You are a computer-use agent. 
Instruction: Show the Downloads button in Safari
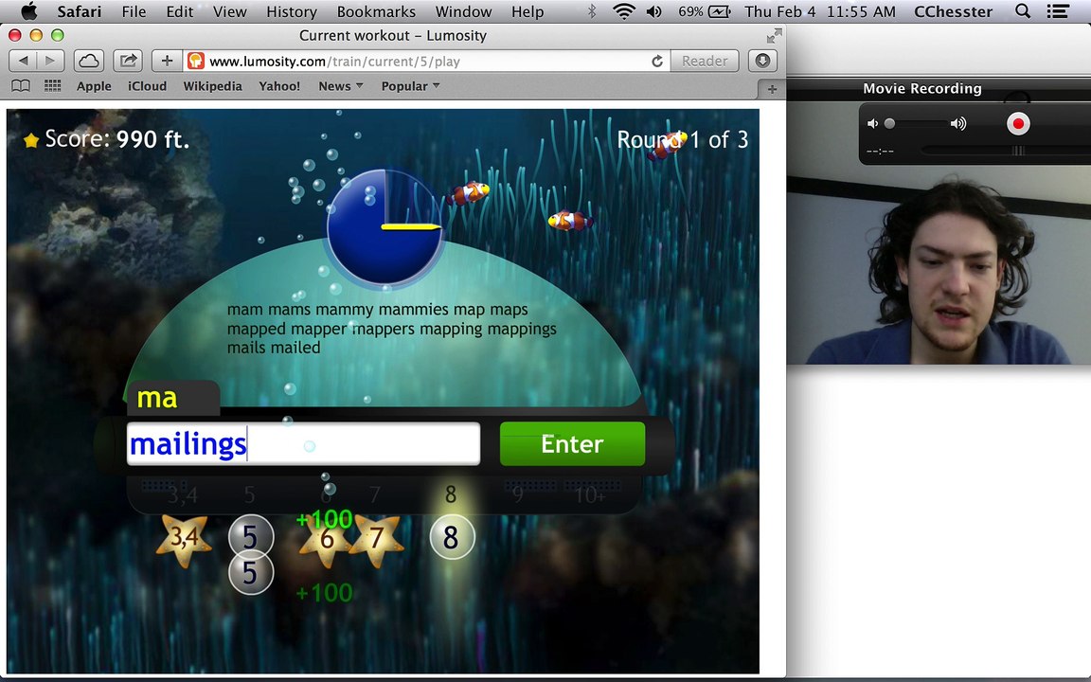coord(762,61)
